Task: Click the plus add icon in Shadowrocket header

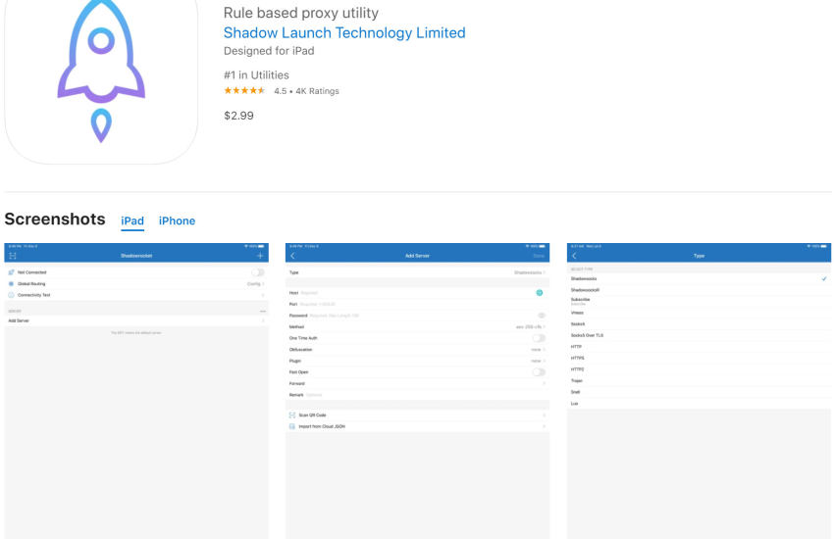Action: [260, 256]
